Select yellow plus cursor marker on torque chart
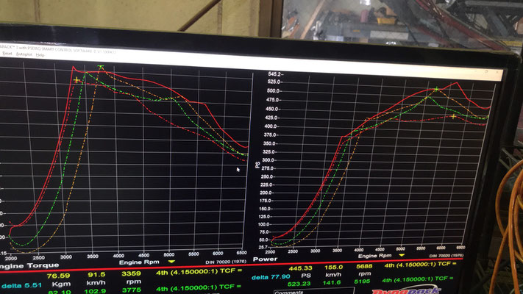Screen dimensions: 523x294 (77, 80)
